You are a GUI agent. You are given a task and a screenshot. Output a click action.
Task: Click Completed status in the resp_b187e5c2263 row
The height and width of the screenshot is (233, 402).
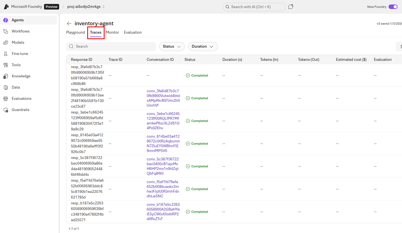click(197, 212)
